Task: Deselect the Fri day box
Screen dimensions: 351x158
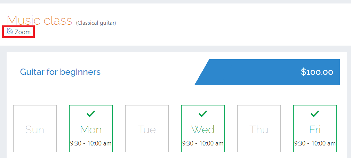Action: pos(315,128)
